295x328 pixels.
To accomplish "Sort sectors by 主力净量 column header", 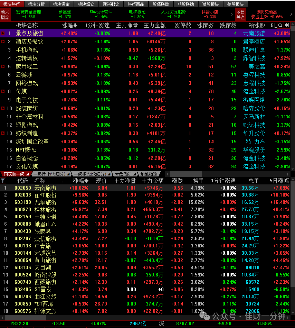I will pyautogui.click(x=127, y=26).
